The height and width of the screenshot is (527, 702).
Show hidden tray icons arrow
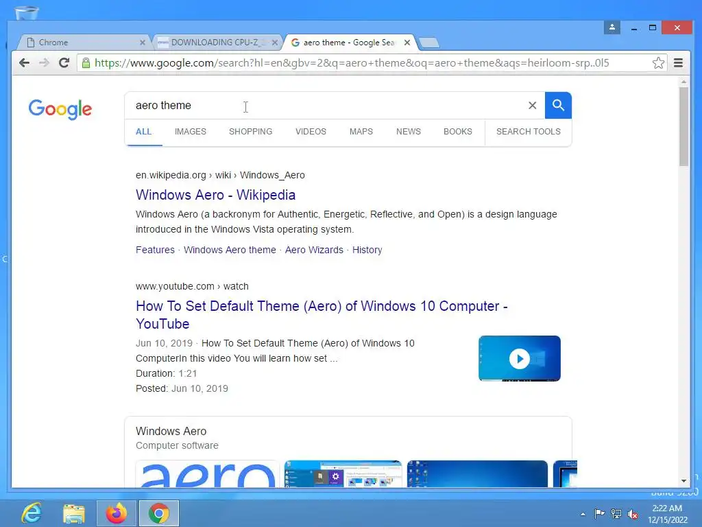pyautogui.click(x=583, y=514)
